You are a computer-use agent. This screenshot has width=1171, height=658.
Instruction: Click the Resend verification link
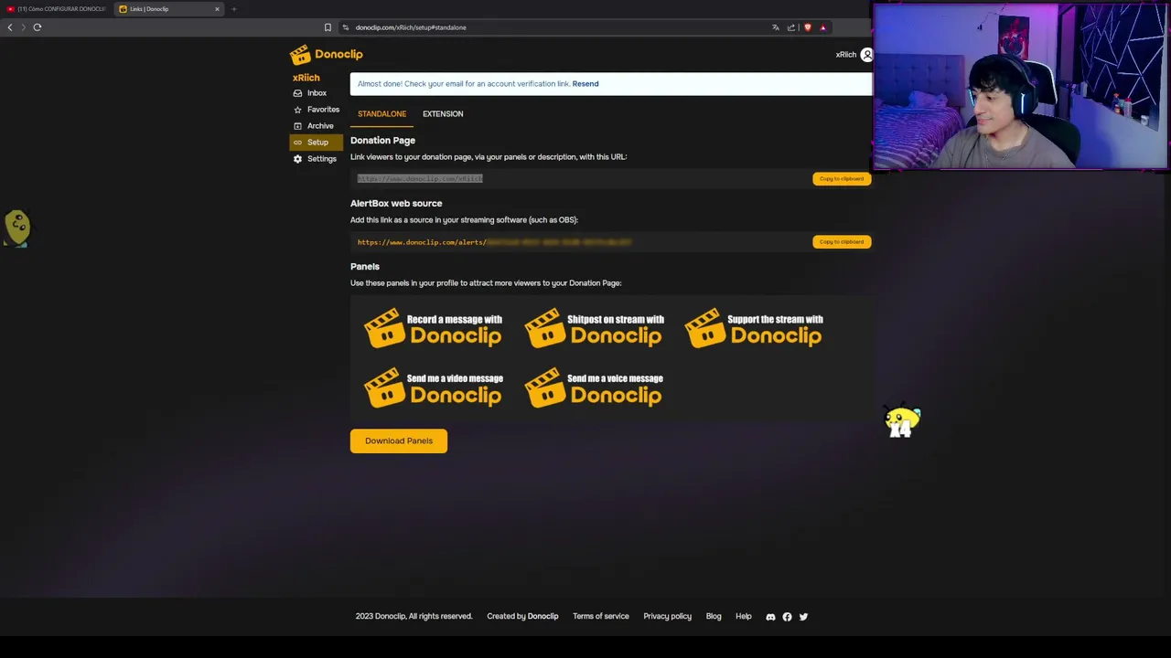(x=585, y=84)
